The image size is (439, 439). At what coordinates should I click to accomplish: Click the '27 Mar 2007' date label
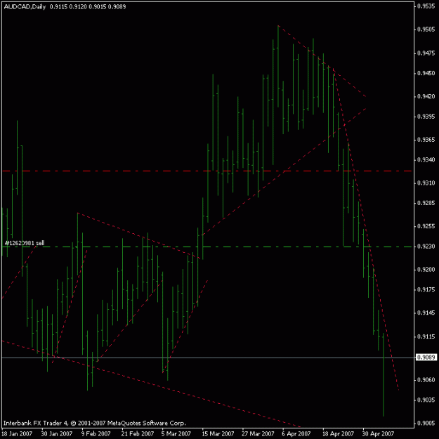[x=258, y=433]
